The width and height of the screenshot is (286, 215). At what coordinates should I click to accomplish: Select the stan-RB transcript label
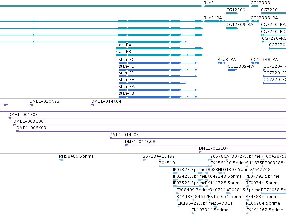tap(123, 52)
